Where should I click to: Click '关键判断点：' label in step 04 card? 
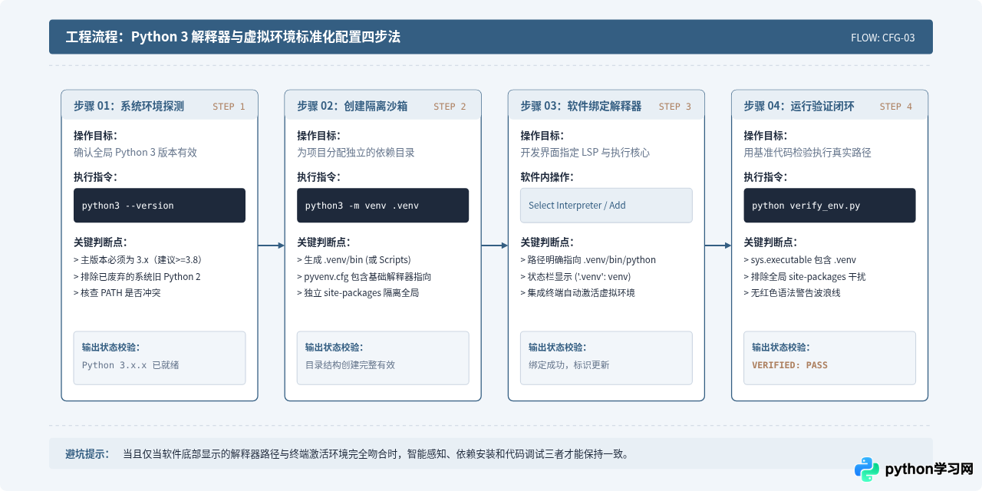pyautogui.click(x=770, y=242)
